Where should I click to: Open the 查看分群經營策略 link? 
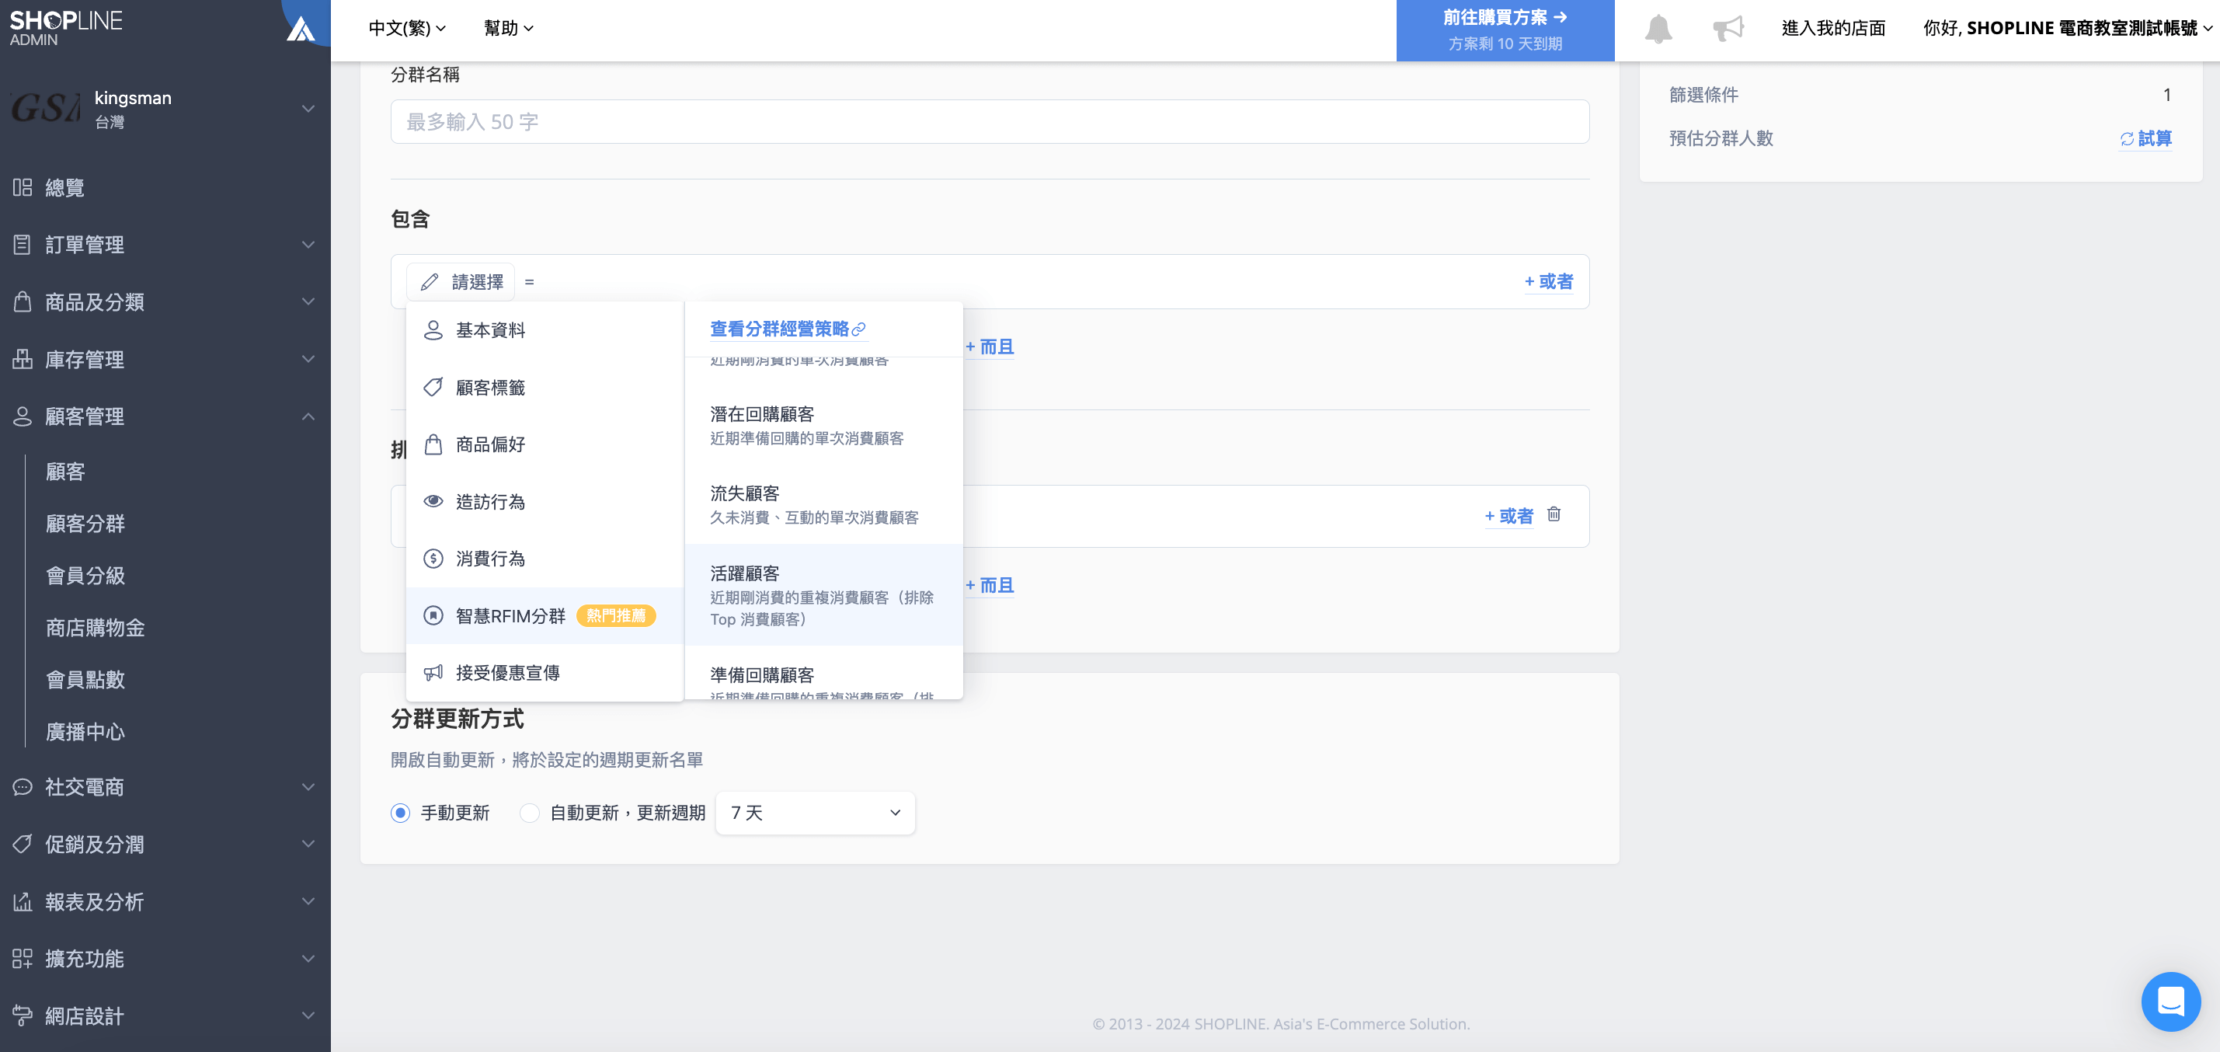point(787,329)
